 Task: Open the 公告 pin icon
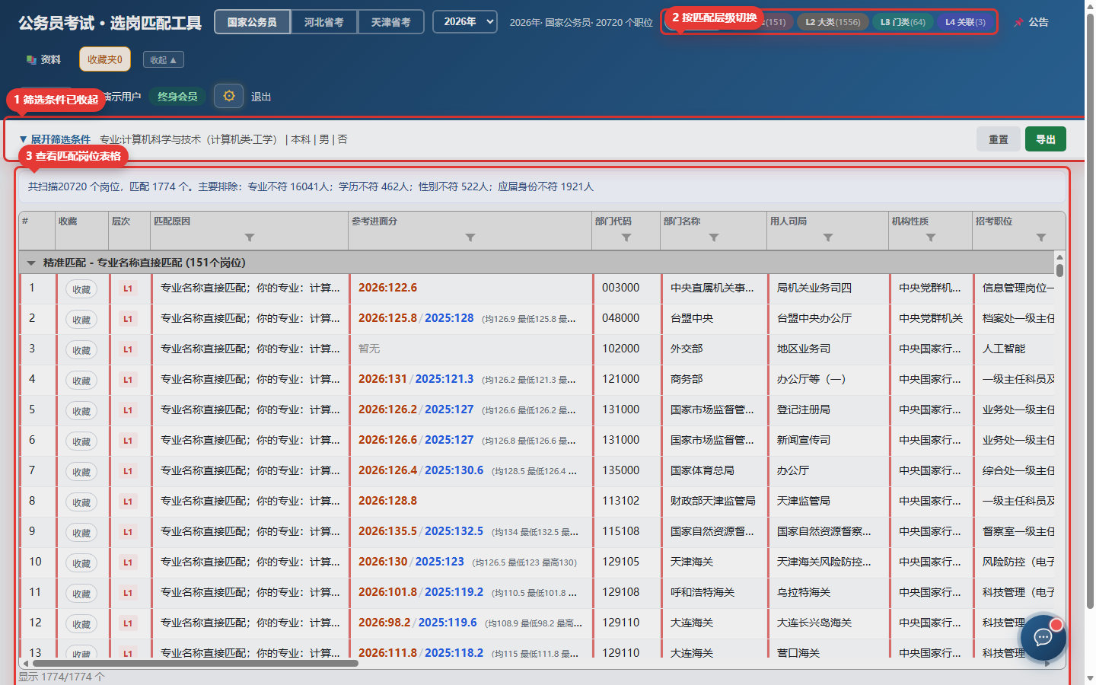click(1018, 23)
